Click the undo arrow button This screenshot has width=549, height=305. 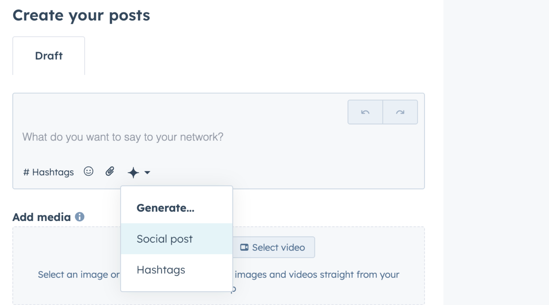[365, 112]
